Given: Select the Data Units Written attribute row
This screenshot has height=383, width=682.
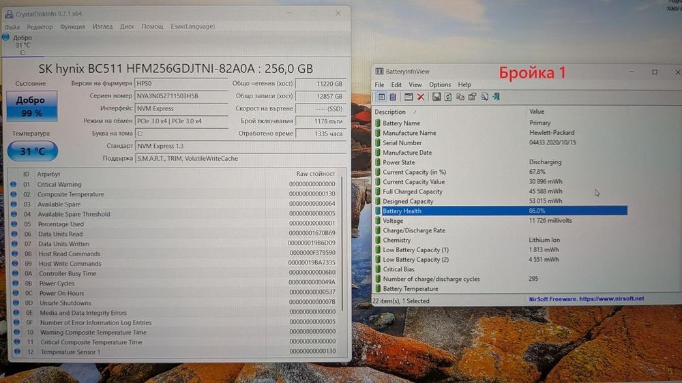Looking at the screenshot, I should point(175,244).
